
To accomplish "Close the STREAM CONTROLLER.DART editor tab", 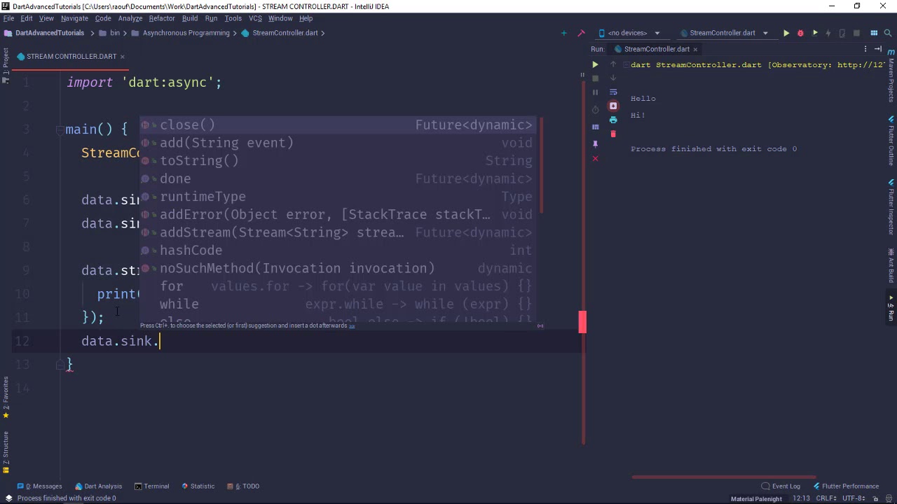I will 122,57.
